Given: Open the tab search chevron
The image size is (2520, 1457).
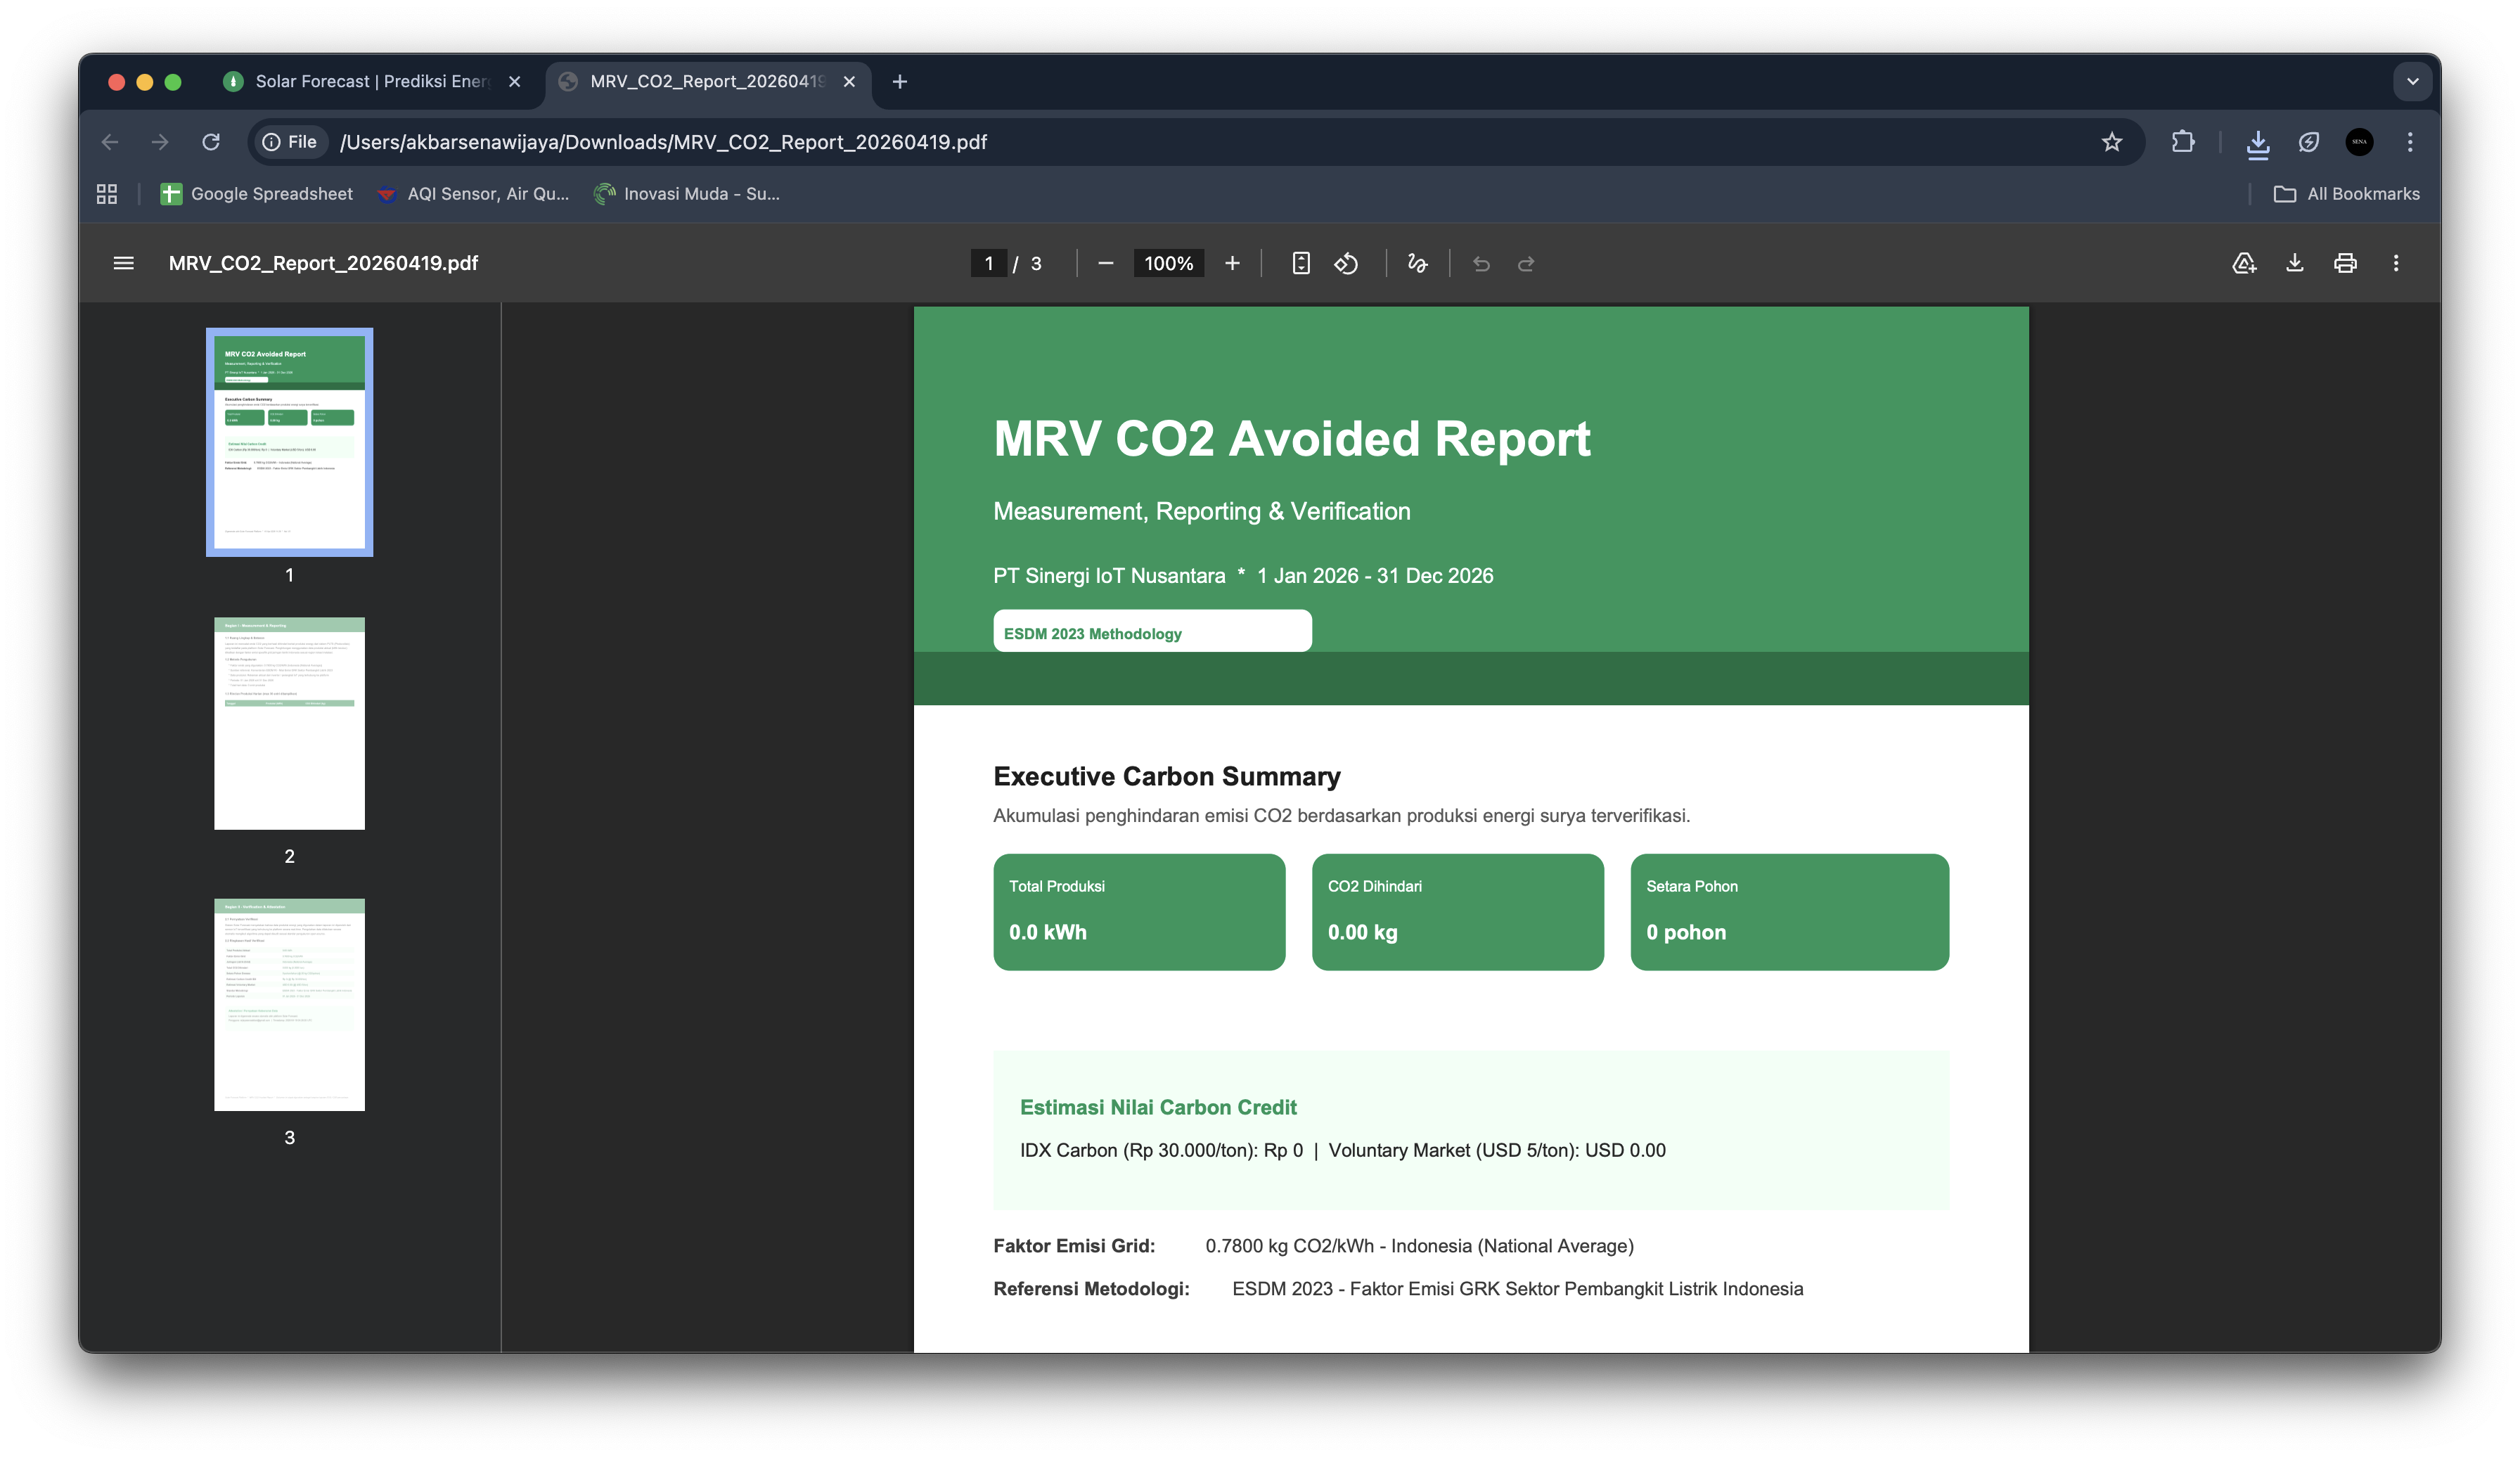Looking at the screenshot, I should (x=2413, y=82).
